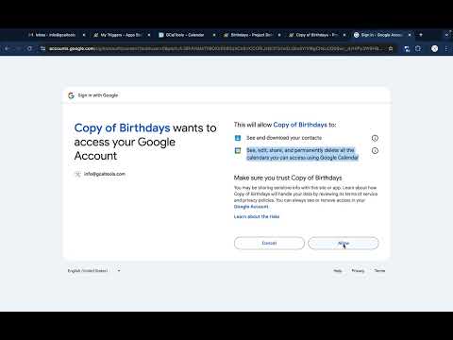Click the Terms footer link
This screenshot has width=453, height=340.
[379, 271]
